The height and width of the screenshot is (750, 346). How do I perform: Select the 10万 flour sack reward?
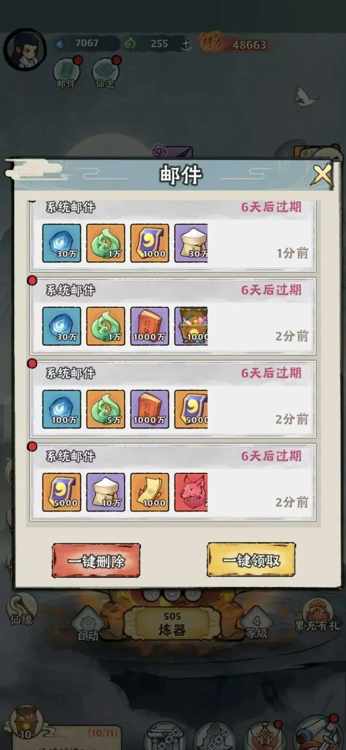[x=105, y=492]
